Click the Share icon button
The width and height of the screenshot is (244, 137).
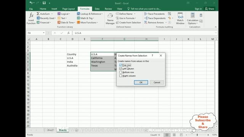coord(209,9)
